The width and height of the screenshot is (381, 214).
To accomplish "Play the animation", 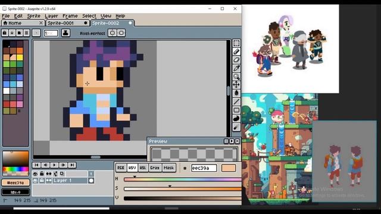I will (54, 165).
